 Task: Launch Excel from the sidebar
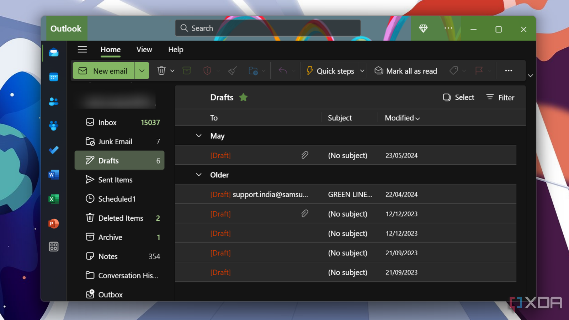click(54, 199)
